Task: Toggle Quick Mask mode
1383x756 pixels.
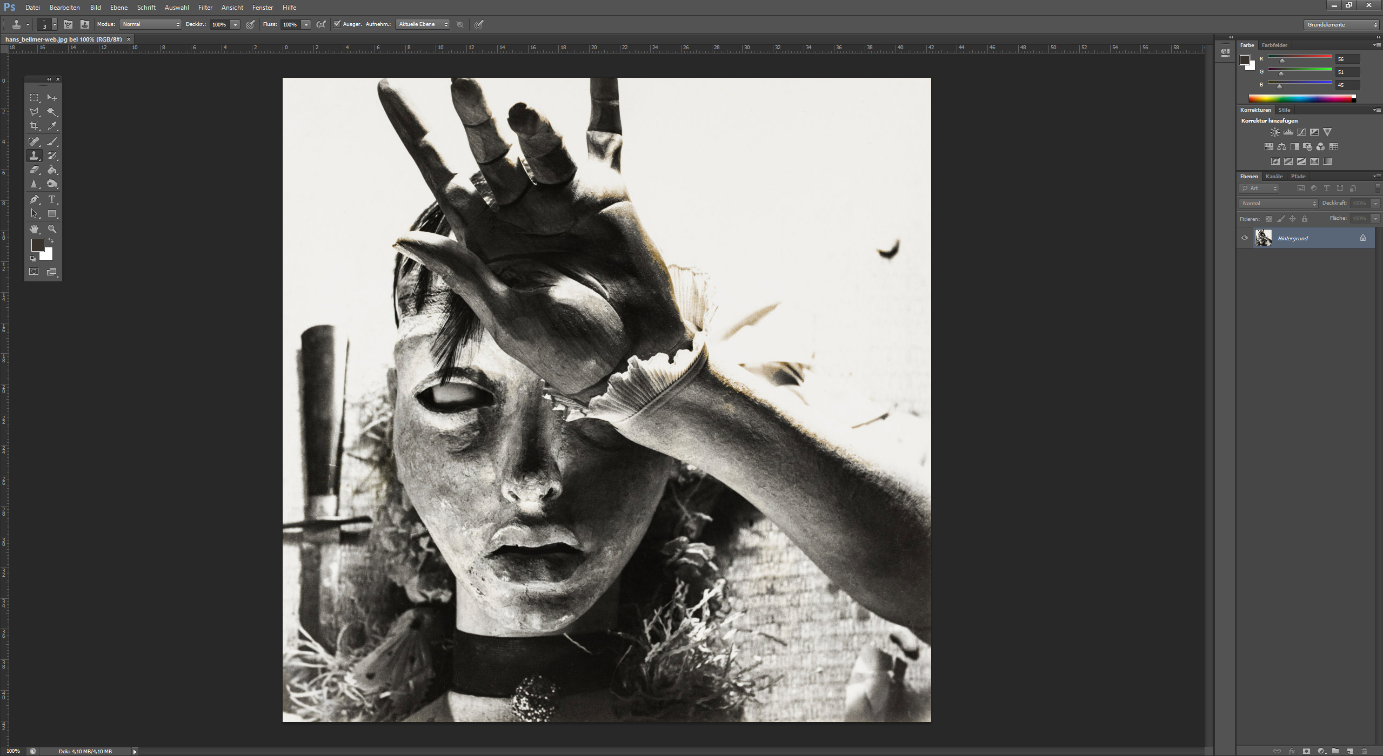Action: (34, 272)
